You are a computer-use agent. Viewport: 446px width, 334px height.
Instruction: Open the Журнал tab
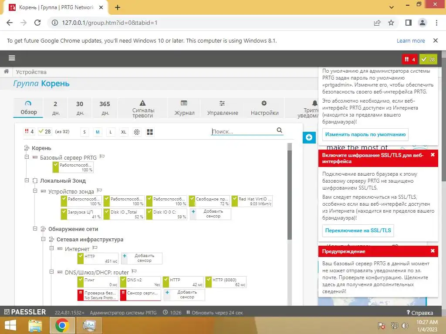coord(184,108)
